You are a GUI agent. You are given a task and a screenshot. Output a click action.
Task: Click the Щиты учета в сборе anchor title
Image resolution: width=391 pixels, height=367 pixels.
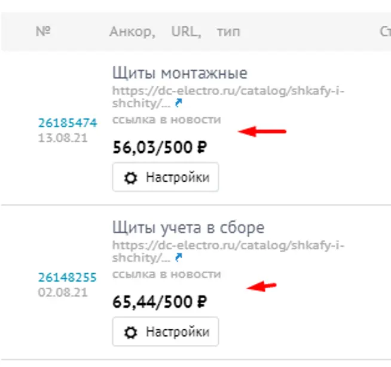coord(188,228)
